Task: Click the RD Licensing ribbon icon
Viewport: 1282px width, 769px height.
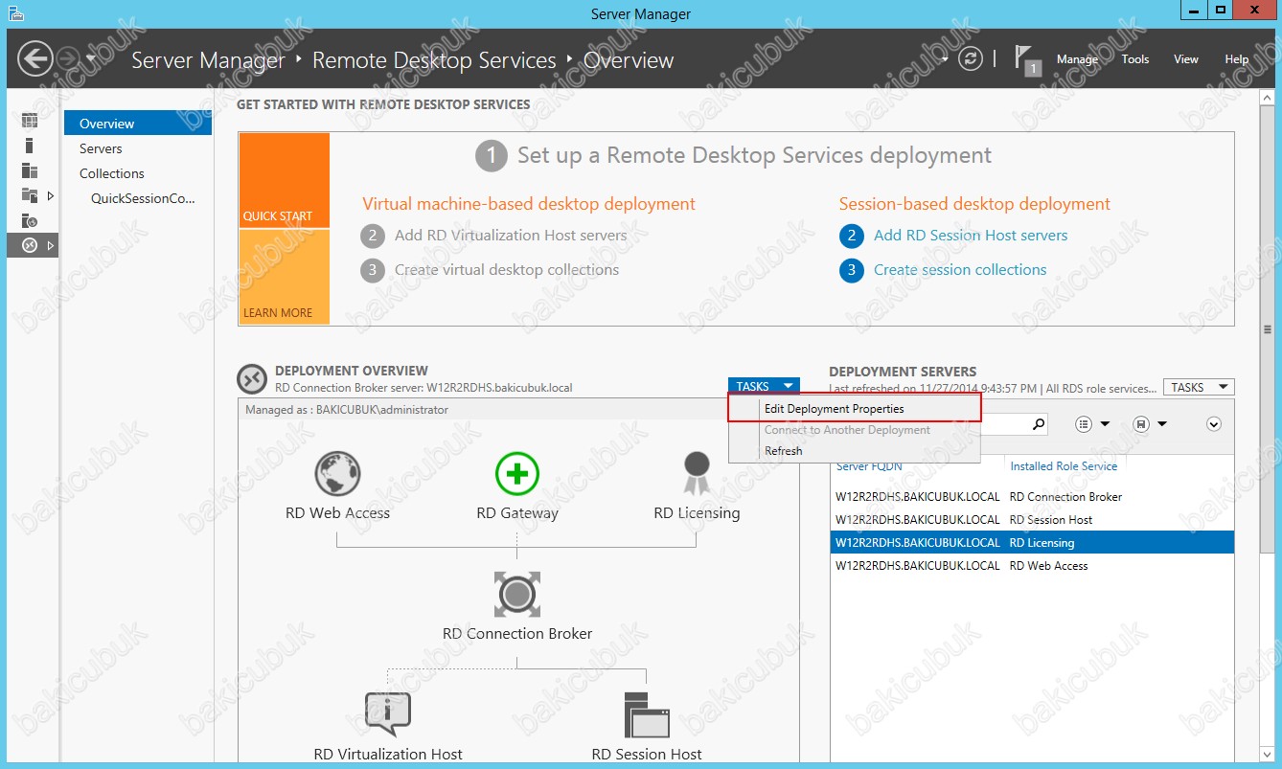Action: tap(697, 473)
